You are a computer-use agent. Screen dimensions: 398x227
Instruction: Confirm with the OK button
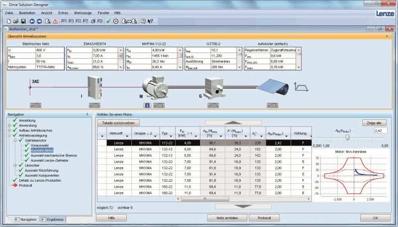pyautogui.click(x=376, y=218)
